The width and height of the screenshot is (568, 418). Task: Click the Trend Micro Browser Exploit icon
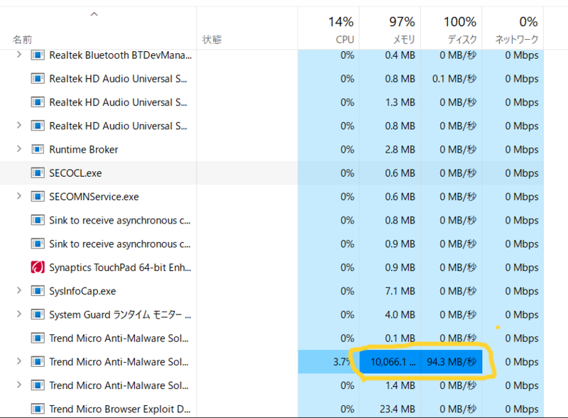pos(38,409)
